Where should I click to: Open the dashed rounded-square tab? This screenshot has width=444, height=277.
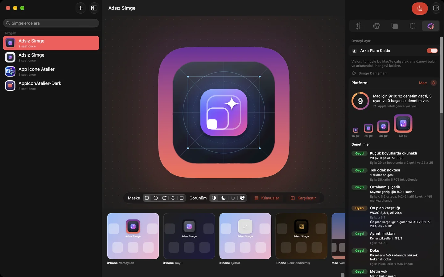[x=413, y=26]
